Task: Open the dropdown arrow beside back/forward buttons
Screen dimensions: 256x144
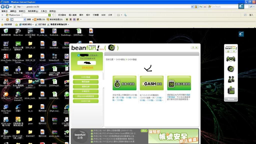Action: (11, 7)
